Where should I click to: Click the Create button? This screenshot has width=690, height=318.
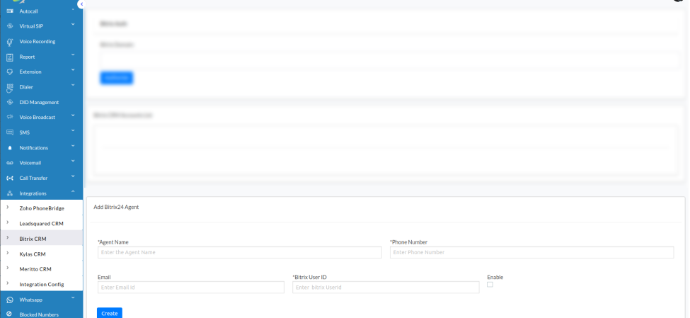(x=110, y=313)
